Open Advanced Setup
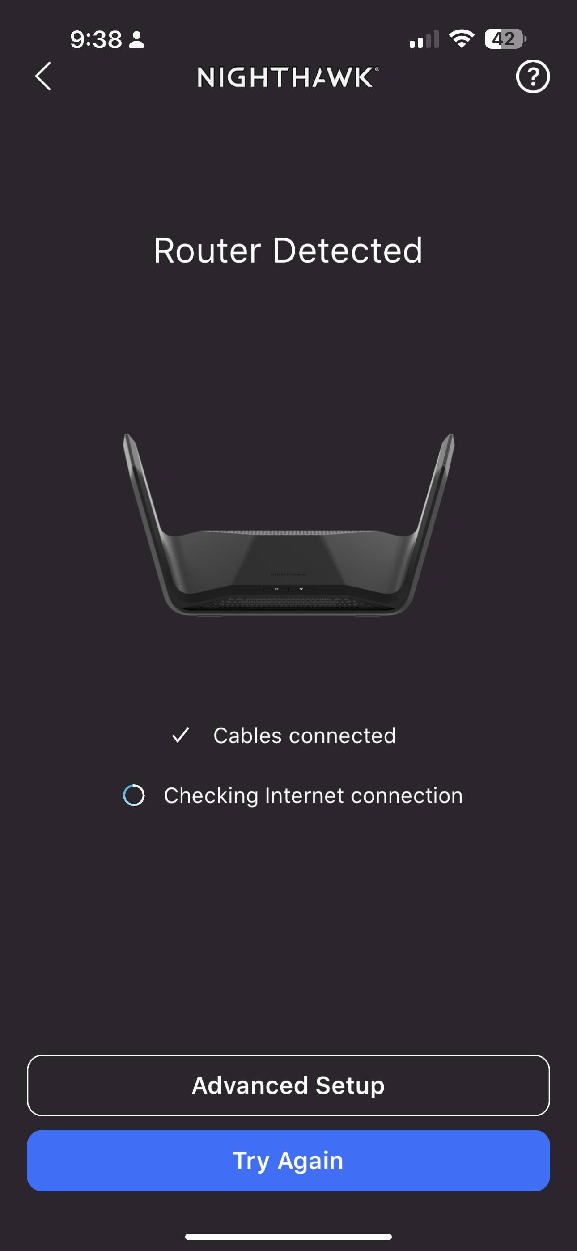The height and width of the screenshot is (1251, 577). (x=288, y=1085)
